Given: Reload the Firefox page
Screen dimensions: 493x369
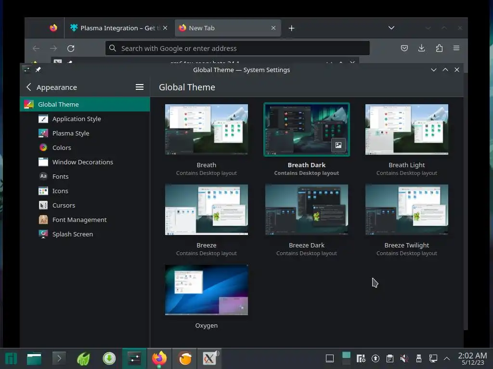Looking at the screenshot, I should point(71,49).
